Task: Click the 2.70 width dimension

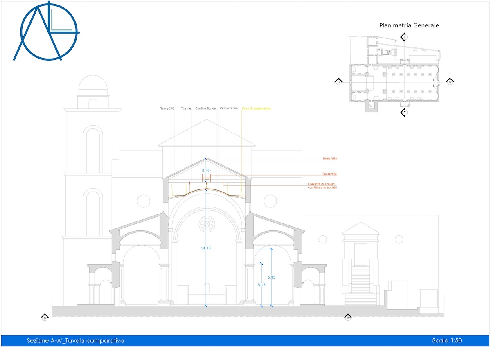Action: [x=206, y=170]
